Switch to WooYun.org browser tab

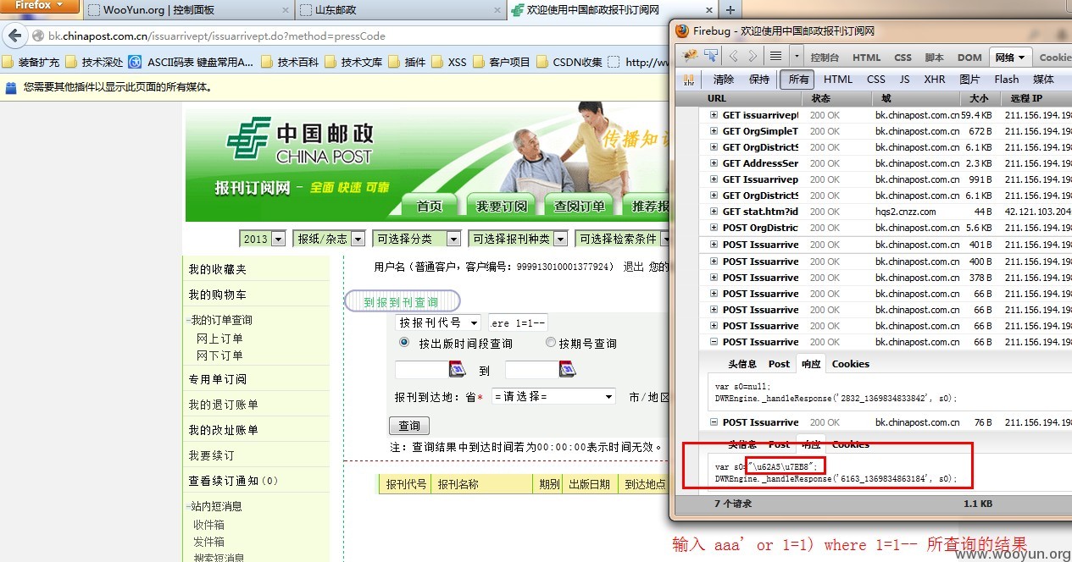click(187, 10)
